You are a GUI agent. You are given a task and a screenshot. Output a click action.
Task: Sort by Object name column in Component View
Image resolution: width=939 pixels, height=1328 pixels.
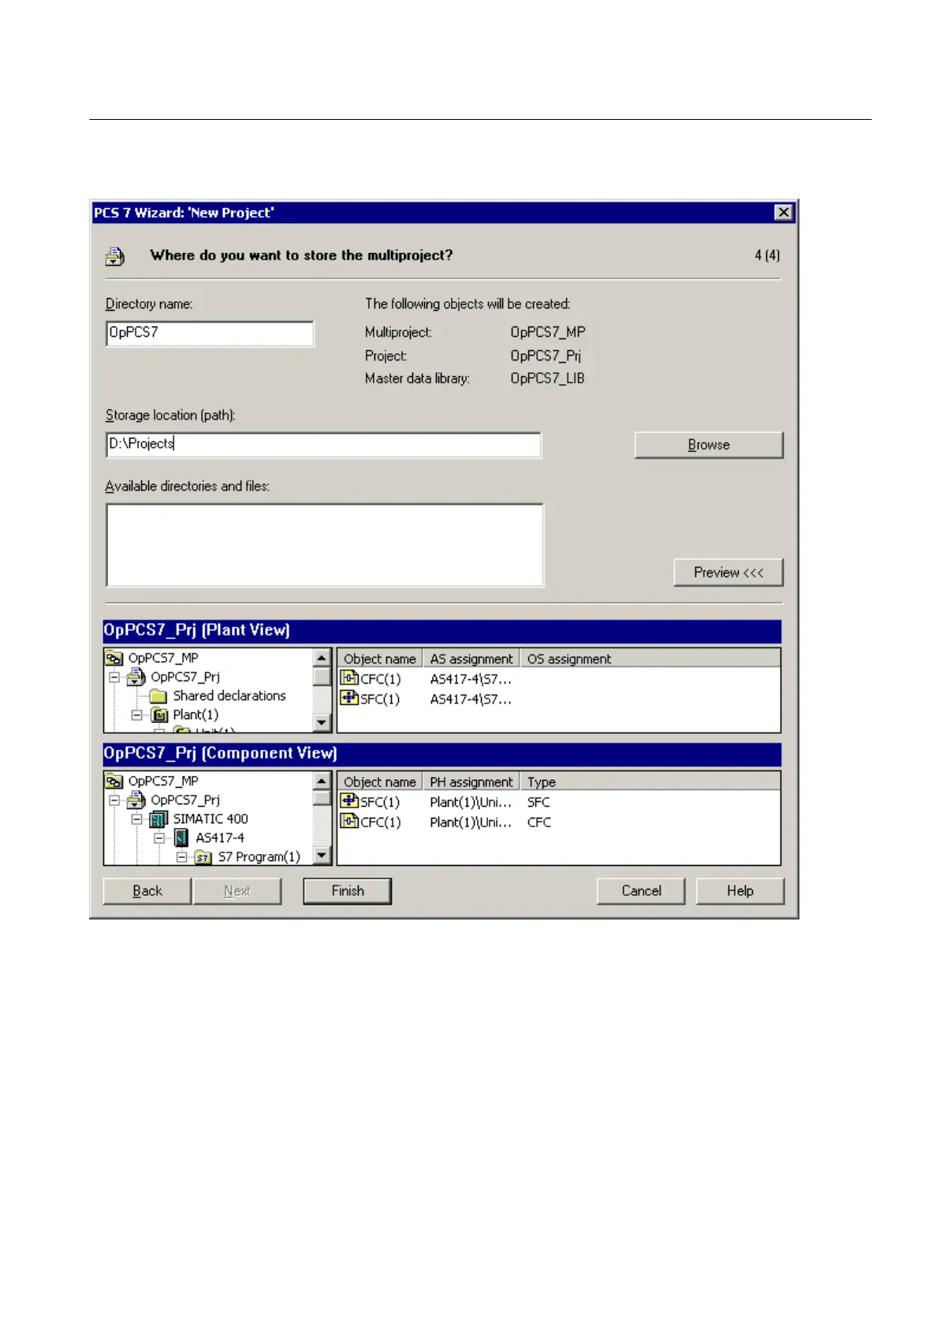point(380,782)
